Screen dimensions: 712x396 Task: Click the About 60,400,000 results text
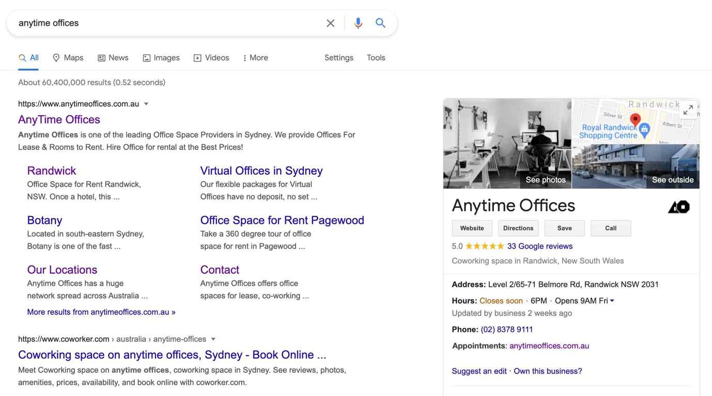(92, 82)
